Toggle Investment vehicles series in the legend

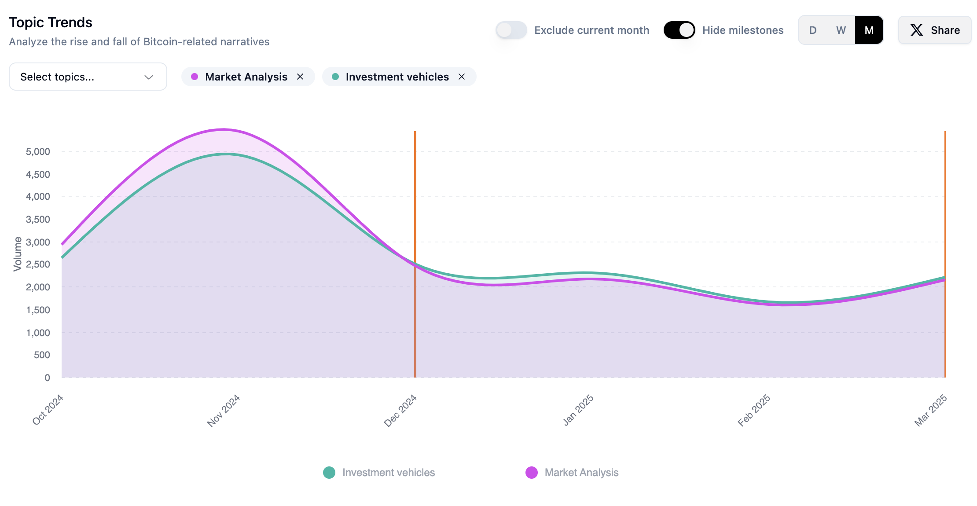[x=329, y=473]
